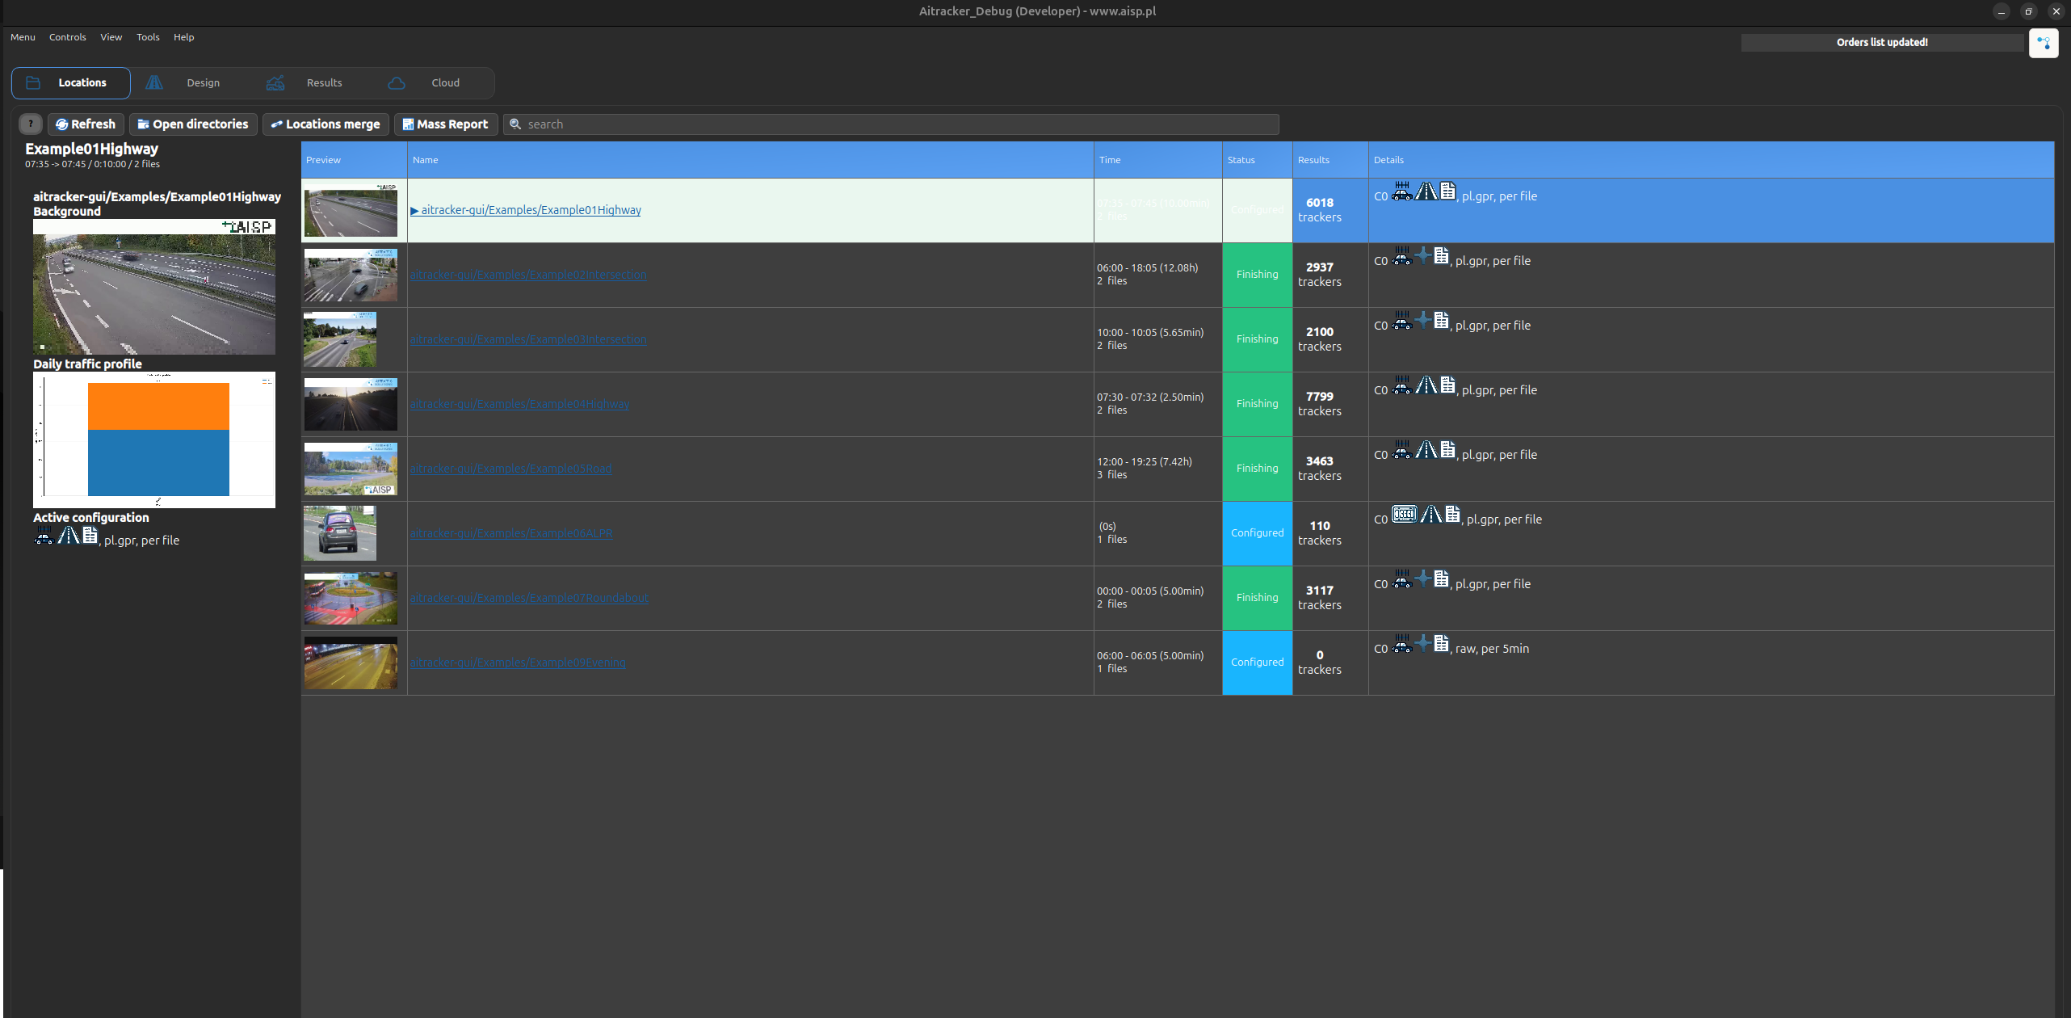The height and width of the screenshot is (1018, 2071).
Task: Click report document icon in Example09Evening details
Action: pyautogui.click(x=1442, y=644)
